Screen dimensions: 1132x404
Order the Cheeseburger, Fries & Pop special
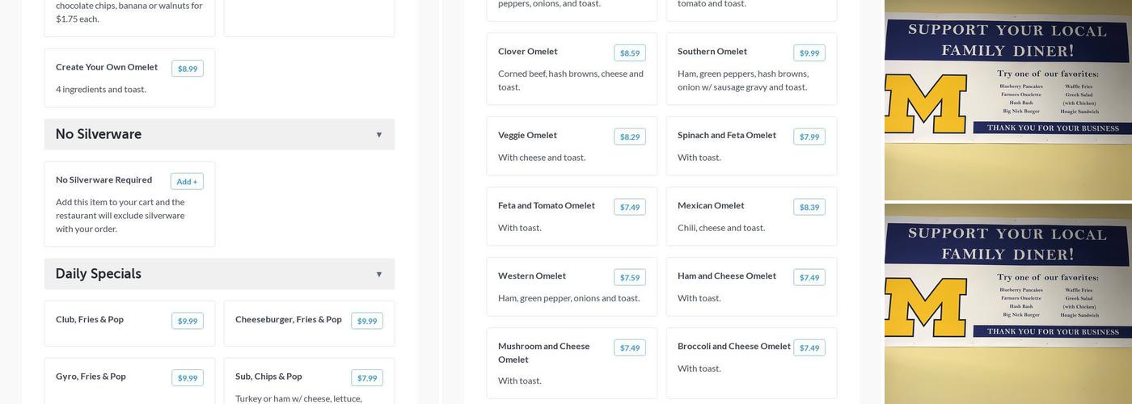click(x=366, y=322)
